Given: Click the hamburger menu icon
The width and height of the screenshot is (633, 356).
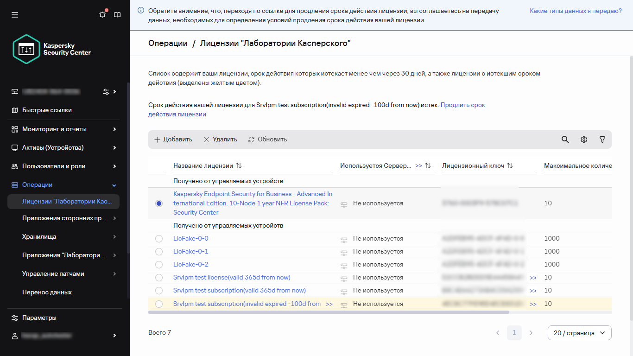Looking at the screenshot, I should [x=15, y=15].
